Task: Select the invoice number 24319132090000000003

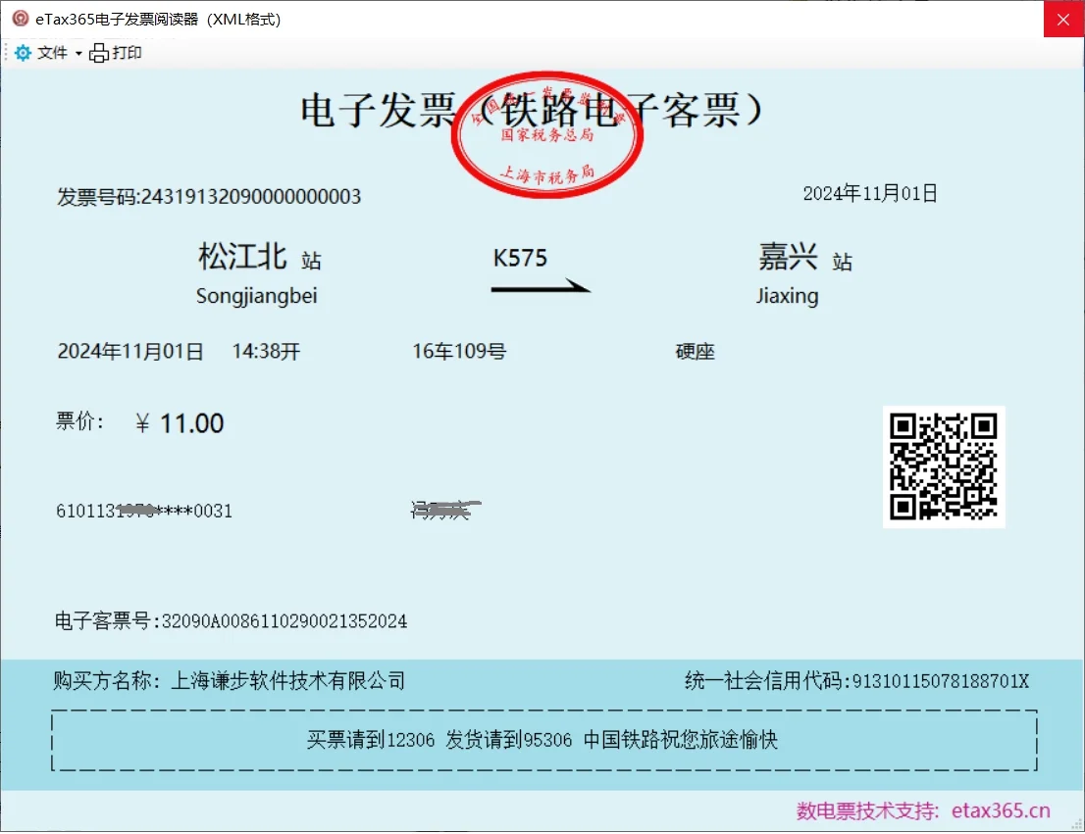Action: [x=250, y=196]
